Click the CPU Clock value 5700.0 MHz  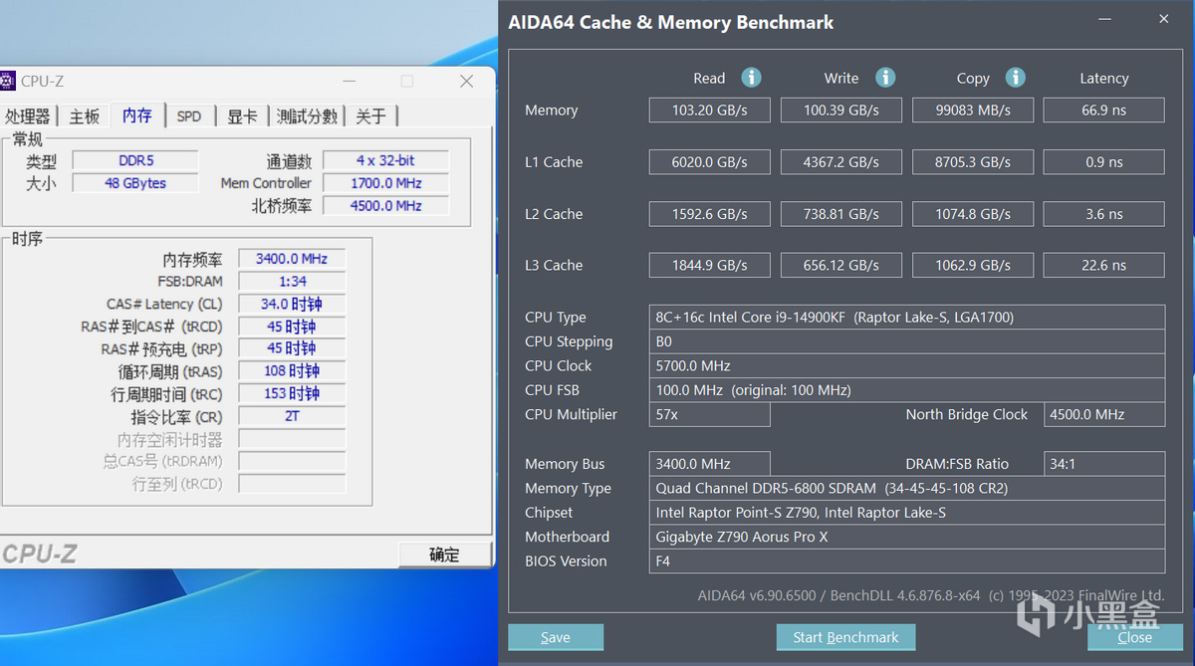[x=906, y=365]
